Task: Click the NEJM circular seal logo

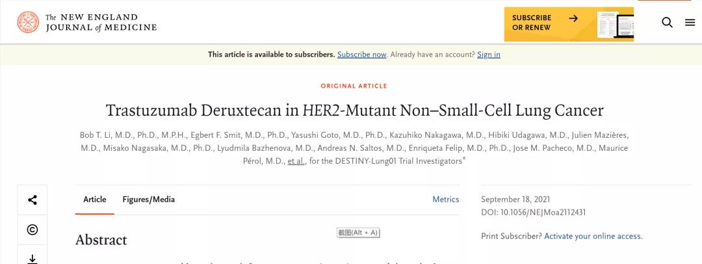Action: point(28,23)
